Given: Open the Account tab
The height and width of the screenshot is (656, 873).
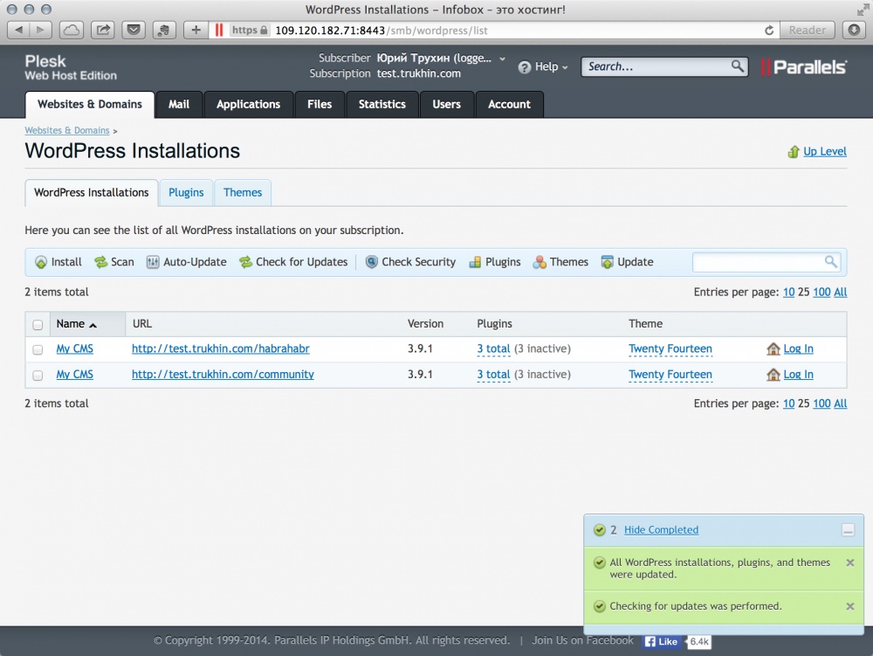Looking at the screenshot, I should [510, 105].
